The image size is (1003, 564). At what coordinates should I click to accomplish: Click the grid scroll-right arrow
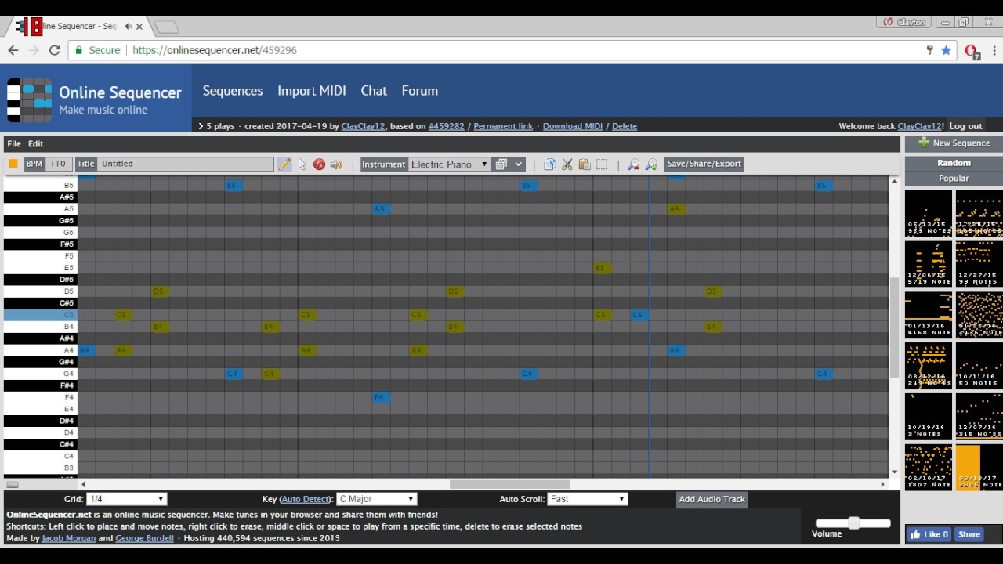click(882, 484)
